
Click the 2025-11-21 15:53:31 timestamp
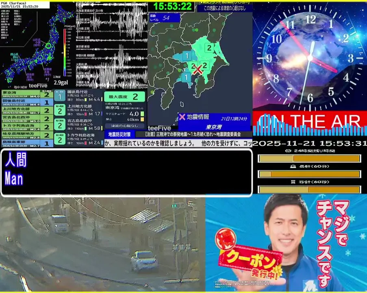pos(310,143)
